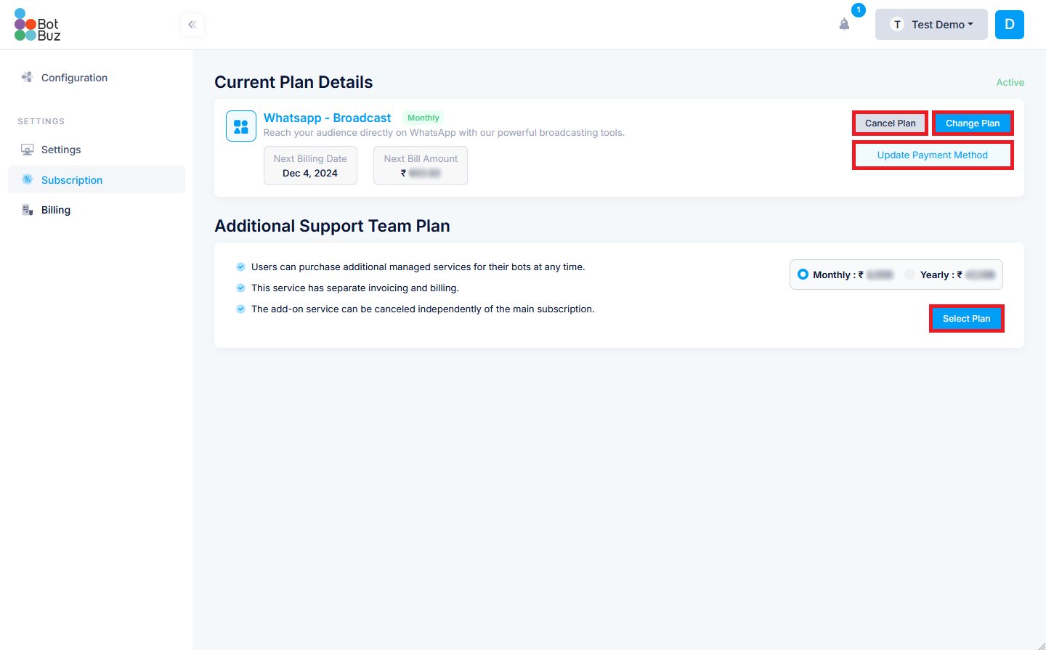
Task: Click the Whatsapp - Broadcast plan title
Action: (327, 118)
